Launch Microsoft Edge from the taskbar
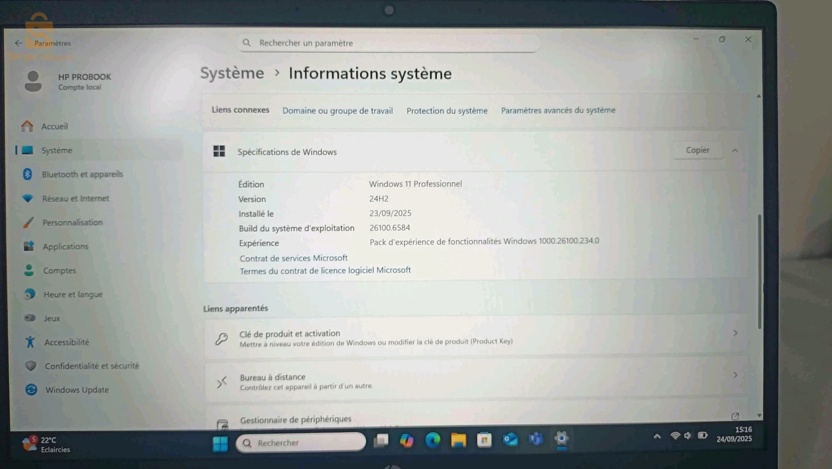Viewport: 832px width, 469px height. coord(432,440)
